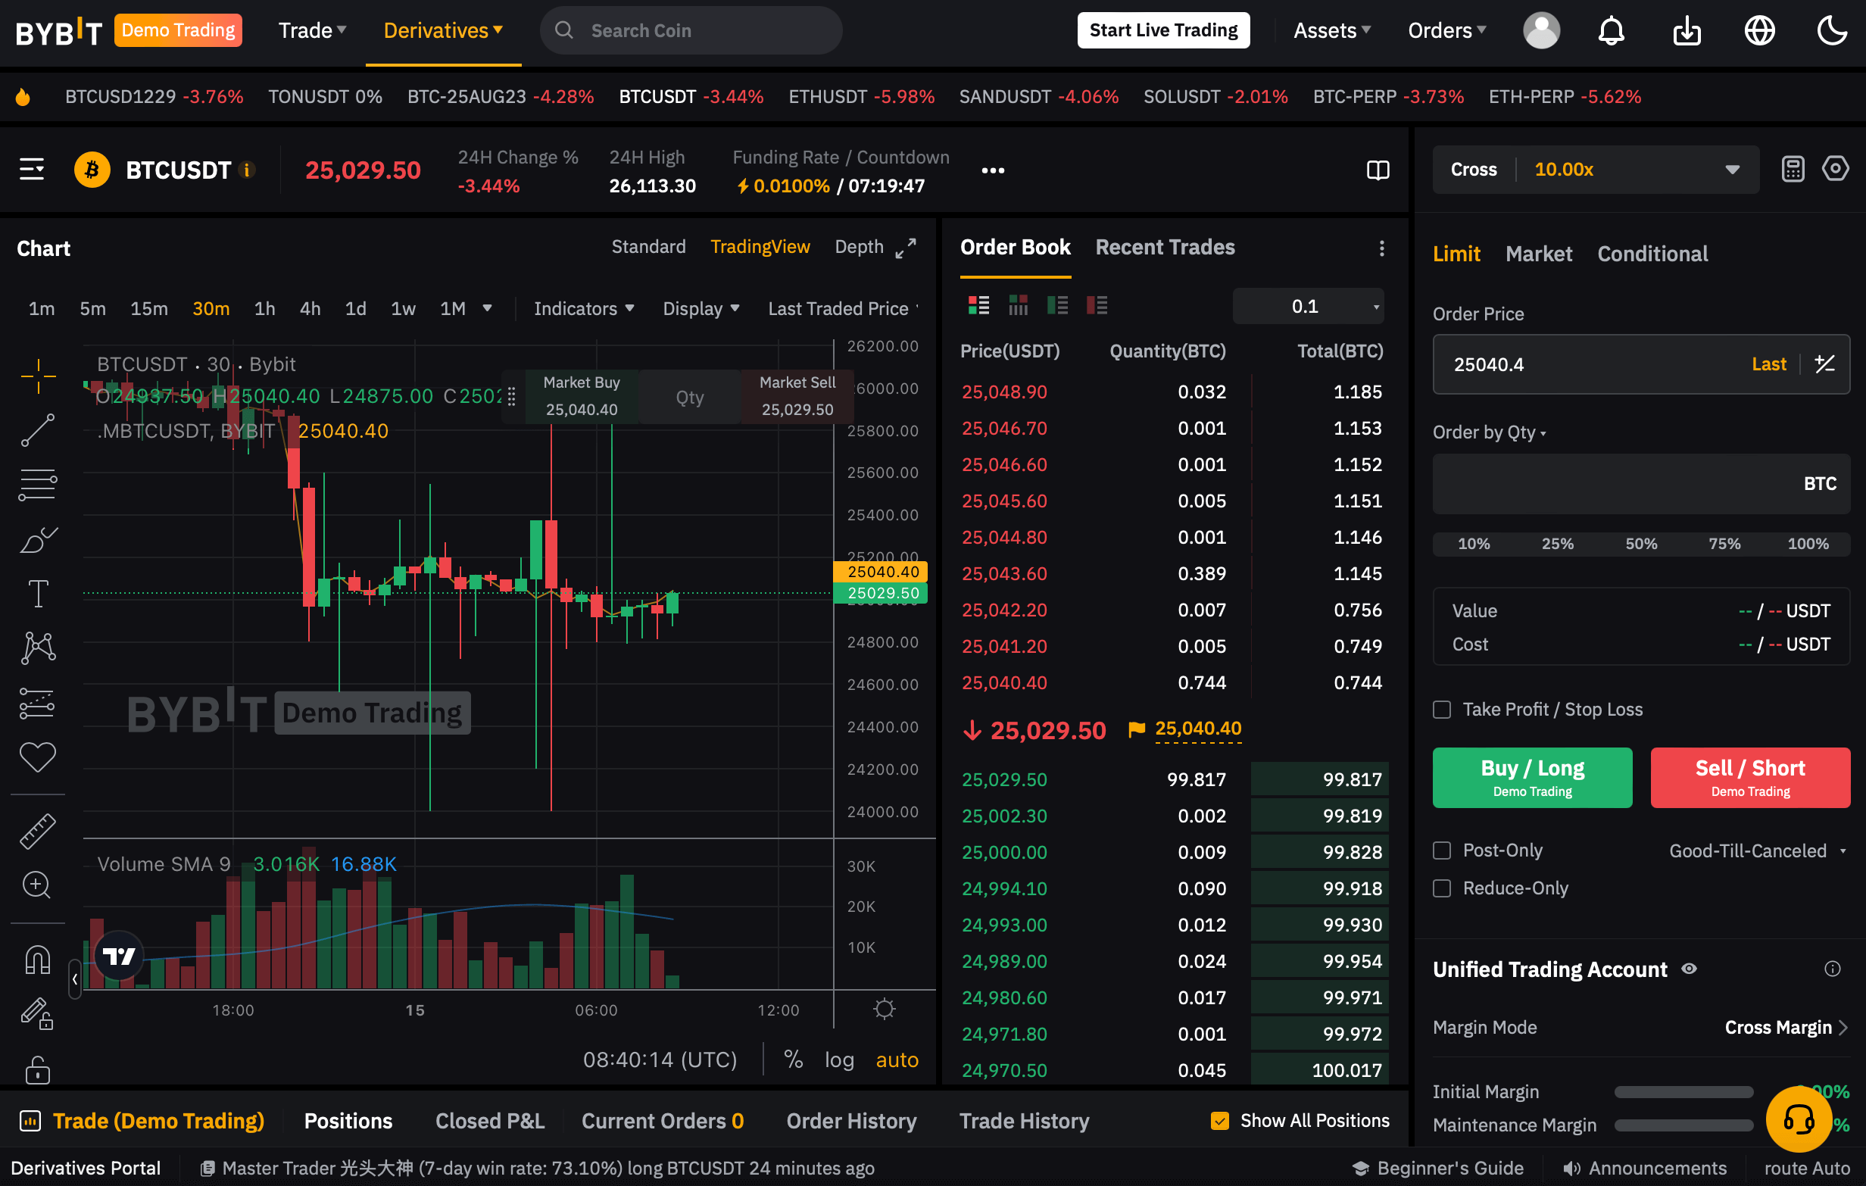Image resolution: width=1866 pixels, height=1186 pixels.
Task: Switch to the Market order tab
Action: click(1540, 254)
